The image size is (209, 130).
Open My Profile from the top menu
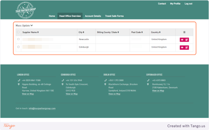[175, 4]
